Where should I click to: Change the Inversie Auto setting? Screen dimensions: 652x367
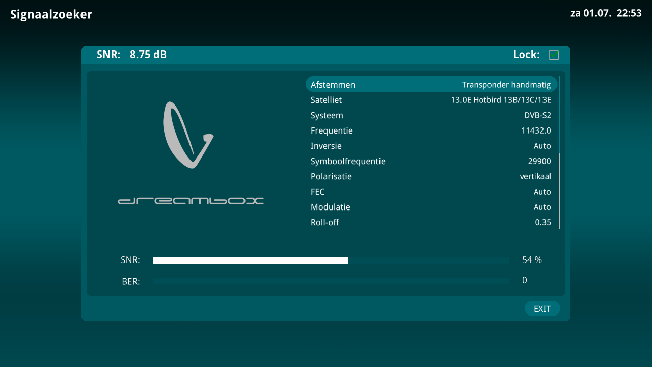click(x=542, y=146)
